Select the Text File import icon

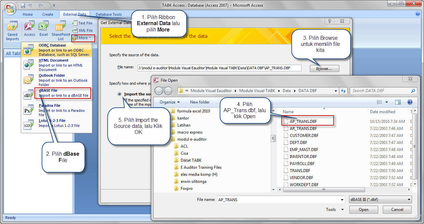tap(82, 23)
